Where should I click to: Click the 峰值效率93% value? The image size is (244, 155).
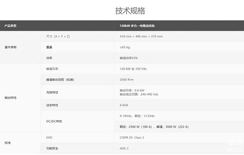point(129,58)
